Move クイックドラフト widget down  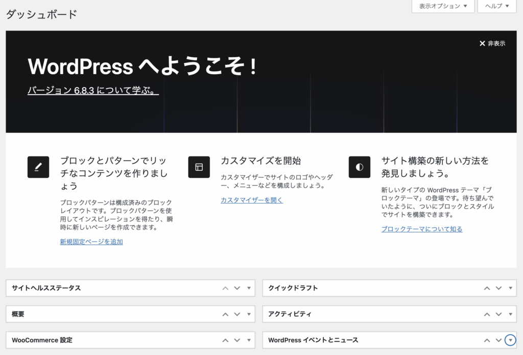click(x=498, y=288)
